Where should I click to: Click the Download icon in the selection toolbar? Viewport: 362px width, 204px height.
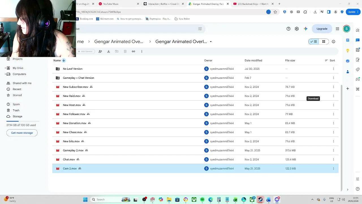108,51
